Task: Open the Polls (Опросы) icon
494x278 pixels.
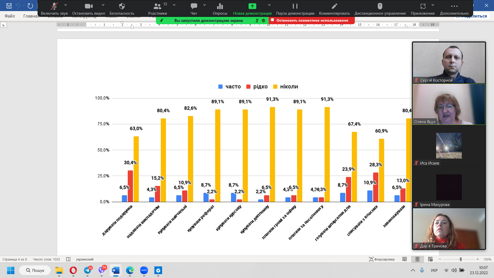Action: pos(220,6)
